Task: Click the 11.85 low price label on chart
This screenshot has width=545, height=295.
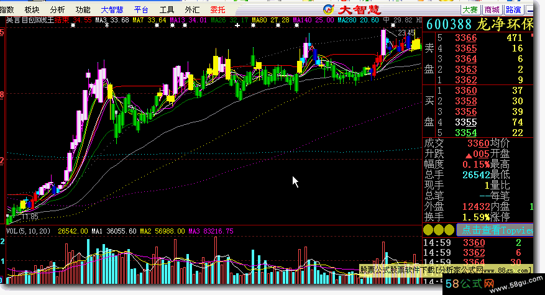Action: click(30, 217)
